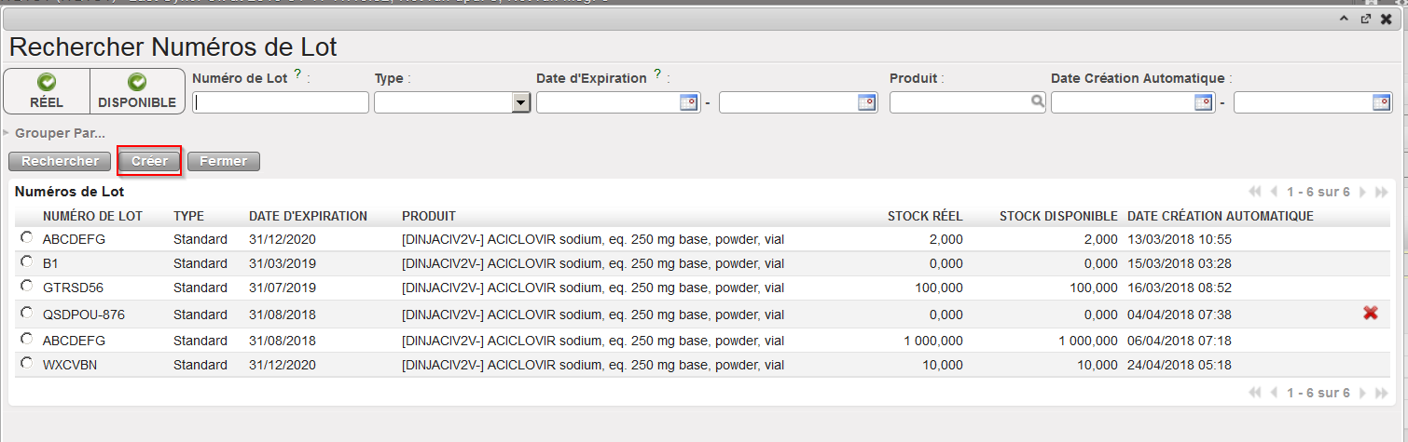Click the red delete icon for QSDPOU-876
This screenshot has height=442, width=1408.
coord(1370,314)
